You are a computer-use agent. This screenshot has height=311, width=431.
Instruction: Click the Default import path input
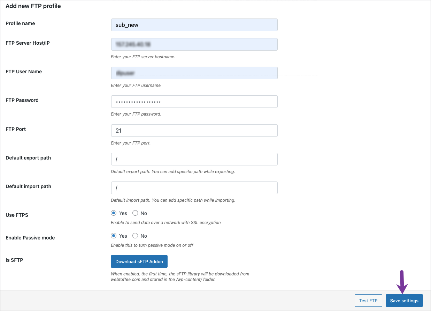194,188
